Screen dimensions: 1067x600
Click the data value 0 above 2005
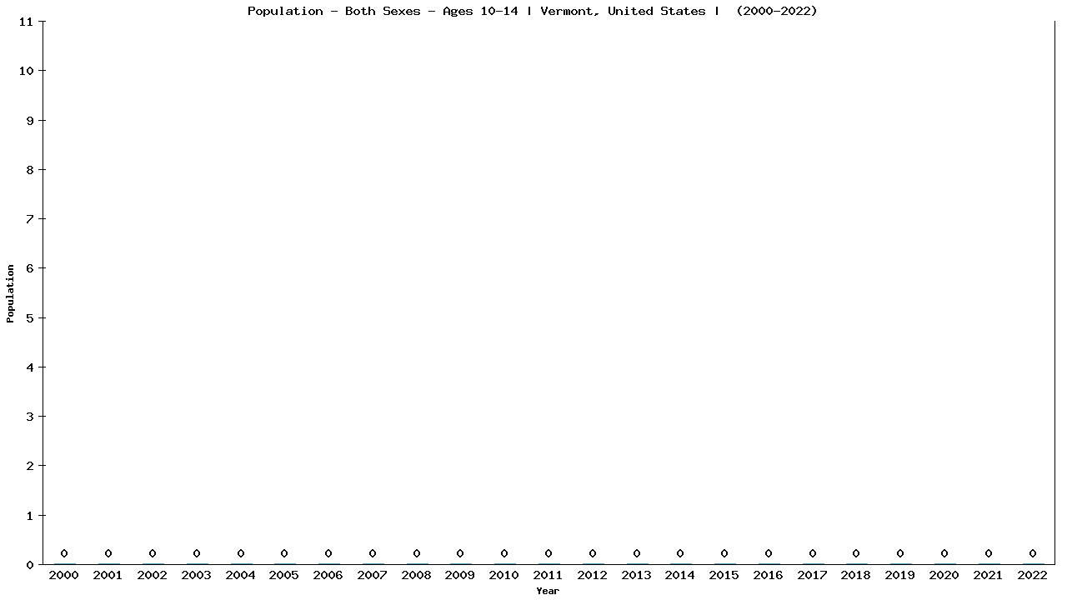click(x=284, y=553)
